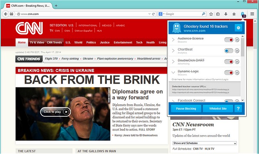Click the Ghostery help question mark button
259x154 pixels.
tap(238, 109)
